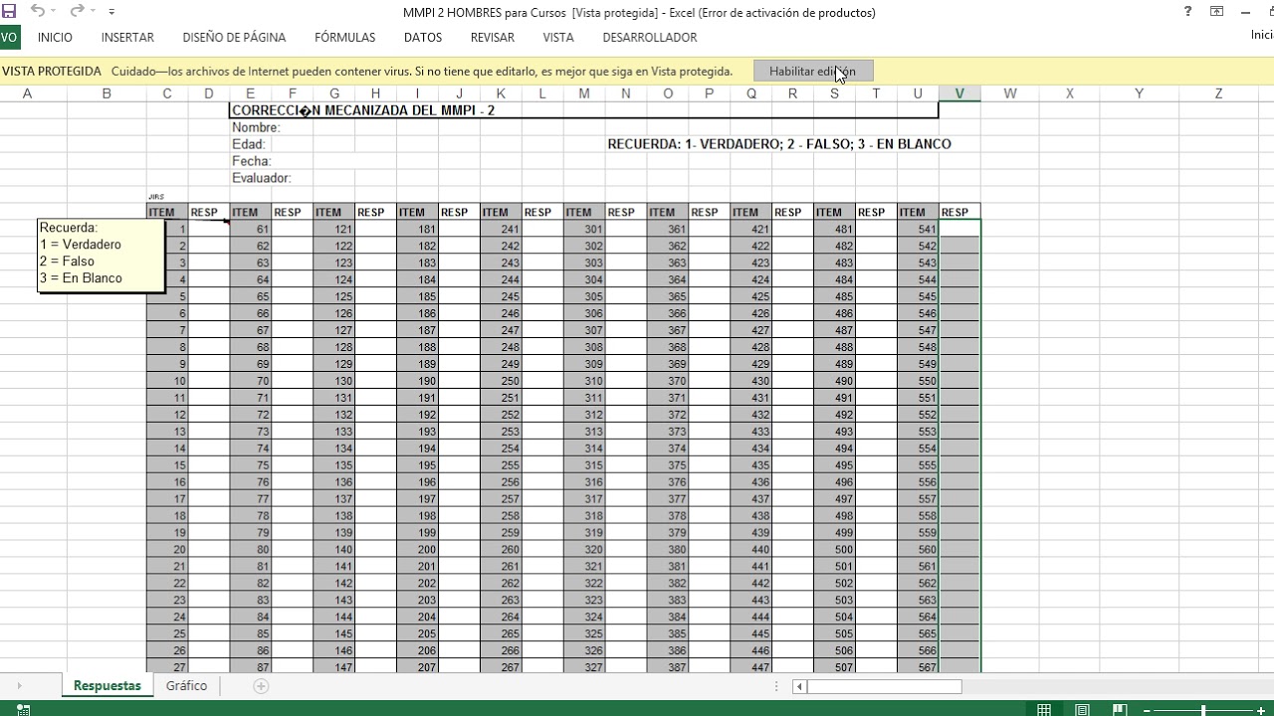The height and width of the screenshot is (716, 1274).
Task: Click the Redo arrow icon
Action: point(77,11)
